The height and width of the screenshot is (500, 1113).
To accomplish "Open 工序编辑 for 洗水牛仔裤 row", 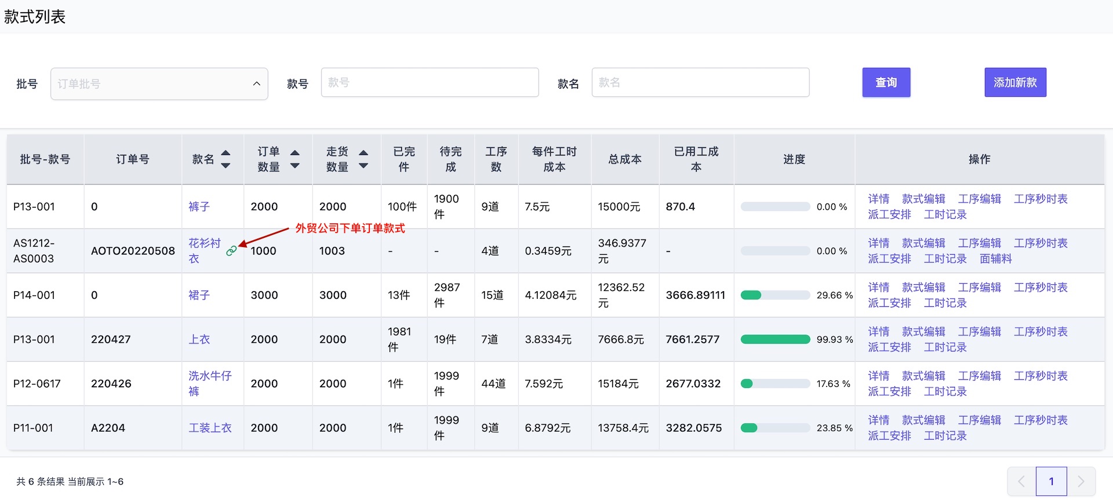I will (x=980, y=376).
